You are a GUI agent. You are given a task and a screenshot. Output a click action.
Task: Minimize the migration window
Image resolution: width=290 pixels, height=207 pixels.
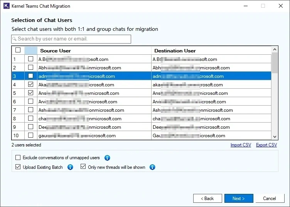(246, 6)
